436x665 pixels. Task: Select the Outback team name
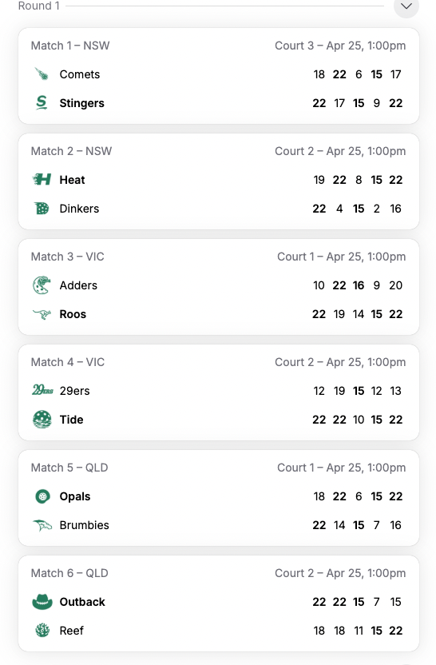[x=82, y=602]
